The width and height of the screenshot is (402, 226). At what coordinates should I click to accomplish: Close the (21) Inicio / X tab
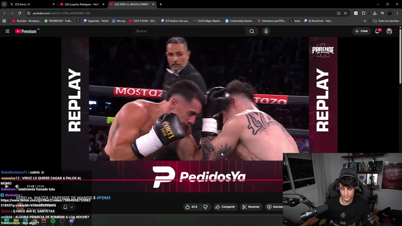(x=53, y=4)
